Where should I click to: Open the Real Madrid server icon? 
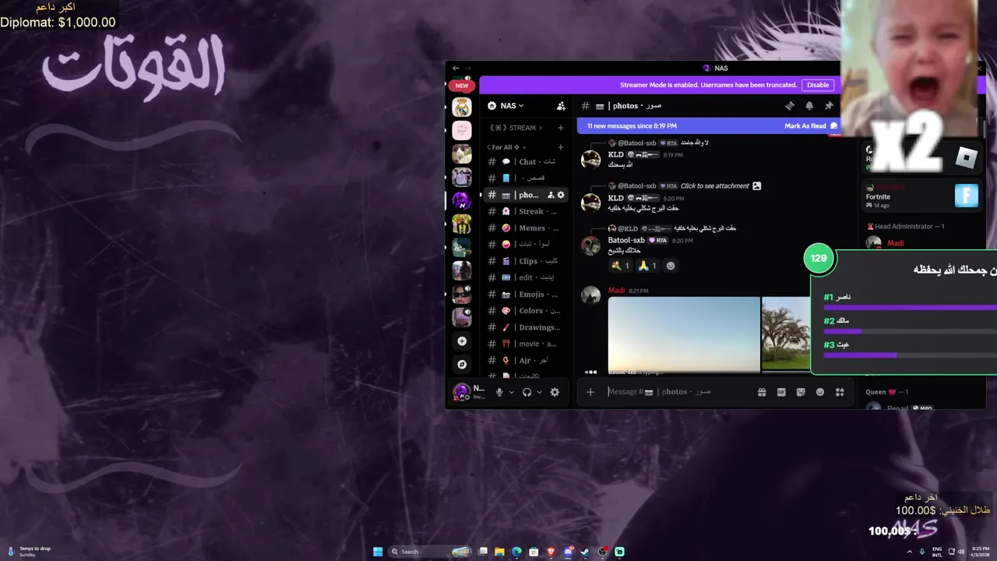462,107
